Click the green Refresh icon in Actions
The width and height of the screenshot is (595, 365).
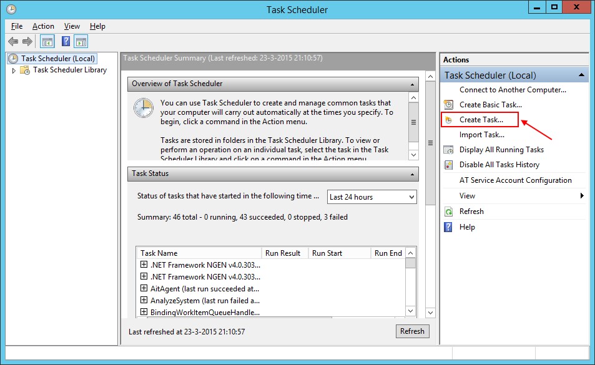tap(448, 212)
